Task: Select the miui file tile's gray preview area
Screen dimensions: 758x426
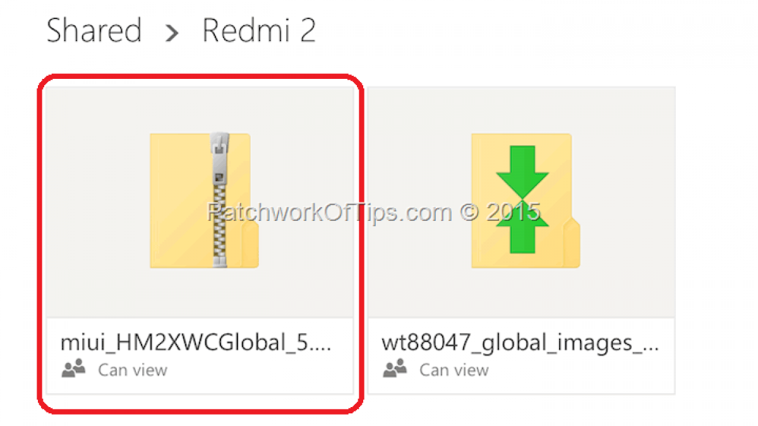Action: pos(200,202)
